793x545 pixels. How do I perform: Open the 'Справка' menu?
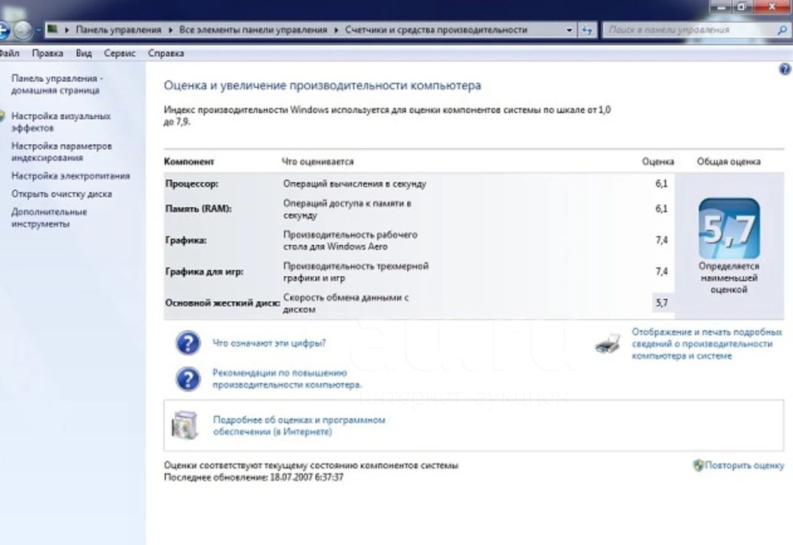click(166, 53)
